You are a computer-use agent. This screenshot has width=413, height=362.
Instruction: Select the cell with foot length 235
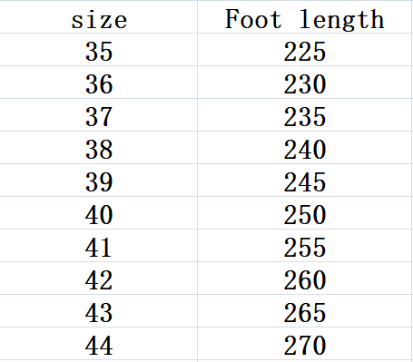pyautogui.click(x=305, y=115)
